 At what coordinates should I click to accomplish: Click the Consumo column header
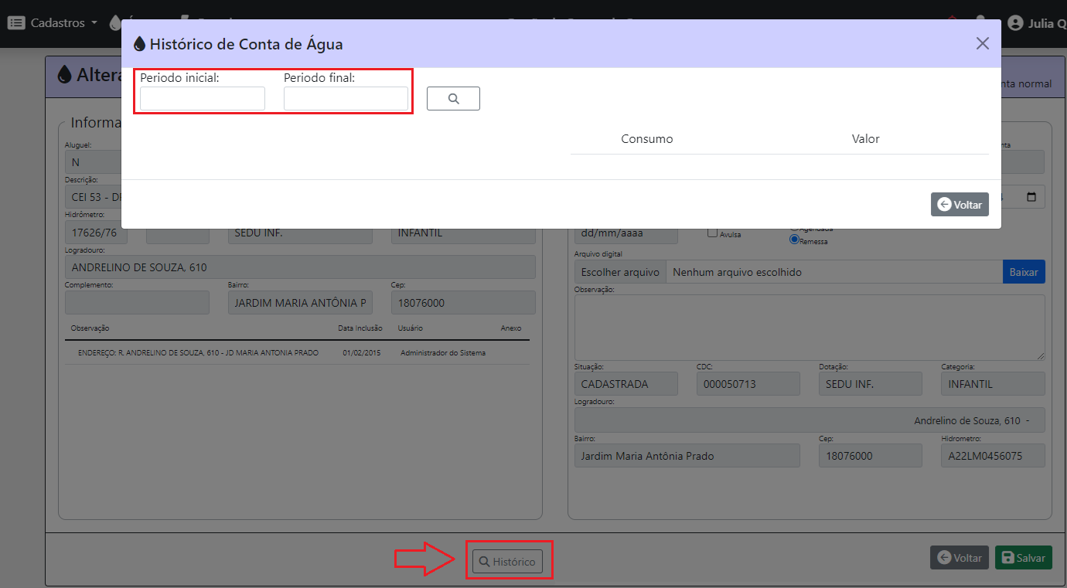coord(646,139)
